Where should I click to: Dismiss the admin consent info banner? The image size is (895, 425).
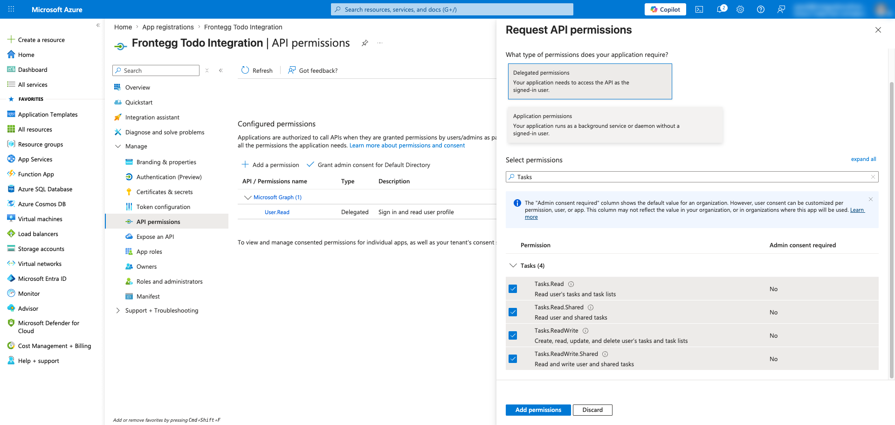[871, 199]
